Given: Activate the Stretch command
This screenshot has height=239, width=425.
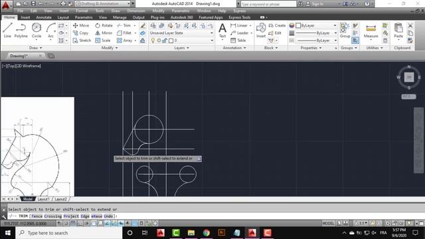Looking at the screenshot, I should [82, 40].
